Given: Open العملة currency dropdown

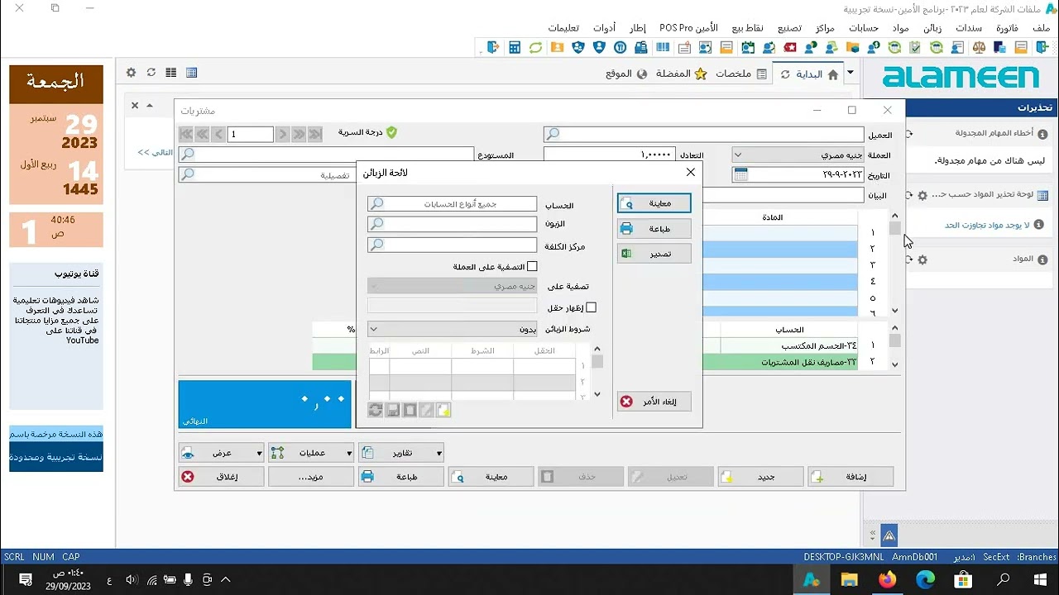Looking at the screenshot, I should [798, 155].
